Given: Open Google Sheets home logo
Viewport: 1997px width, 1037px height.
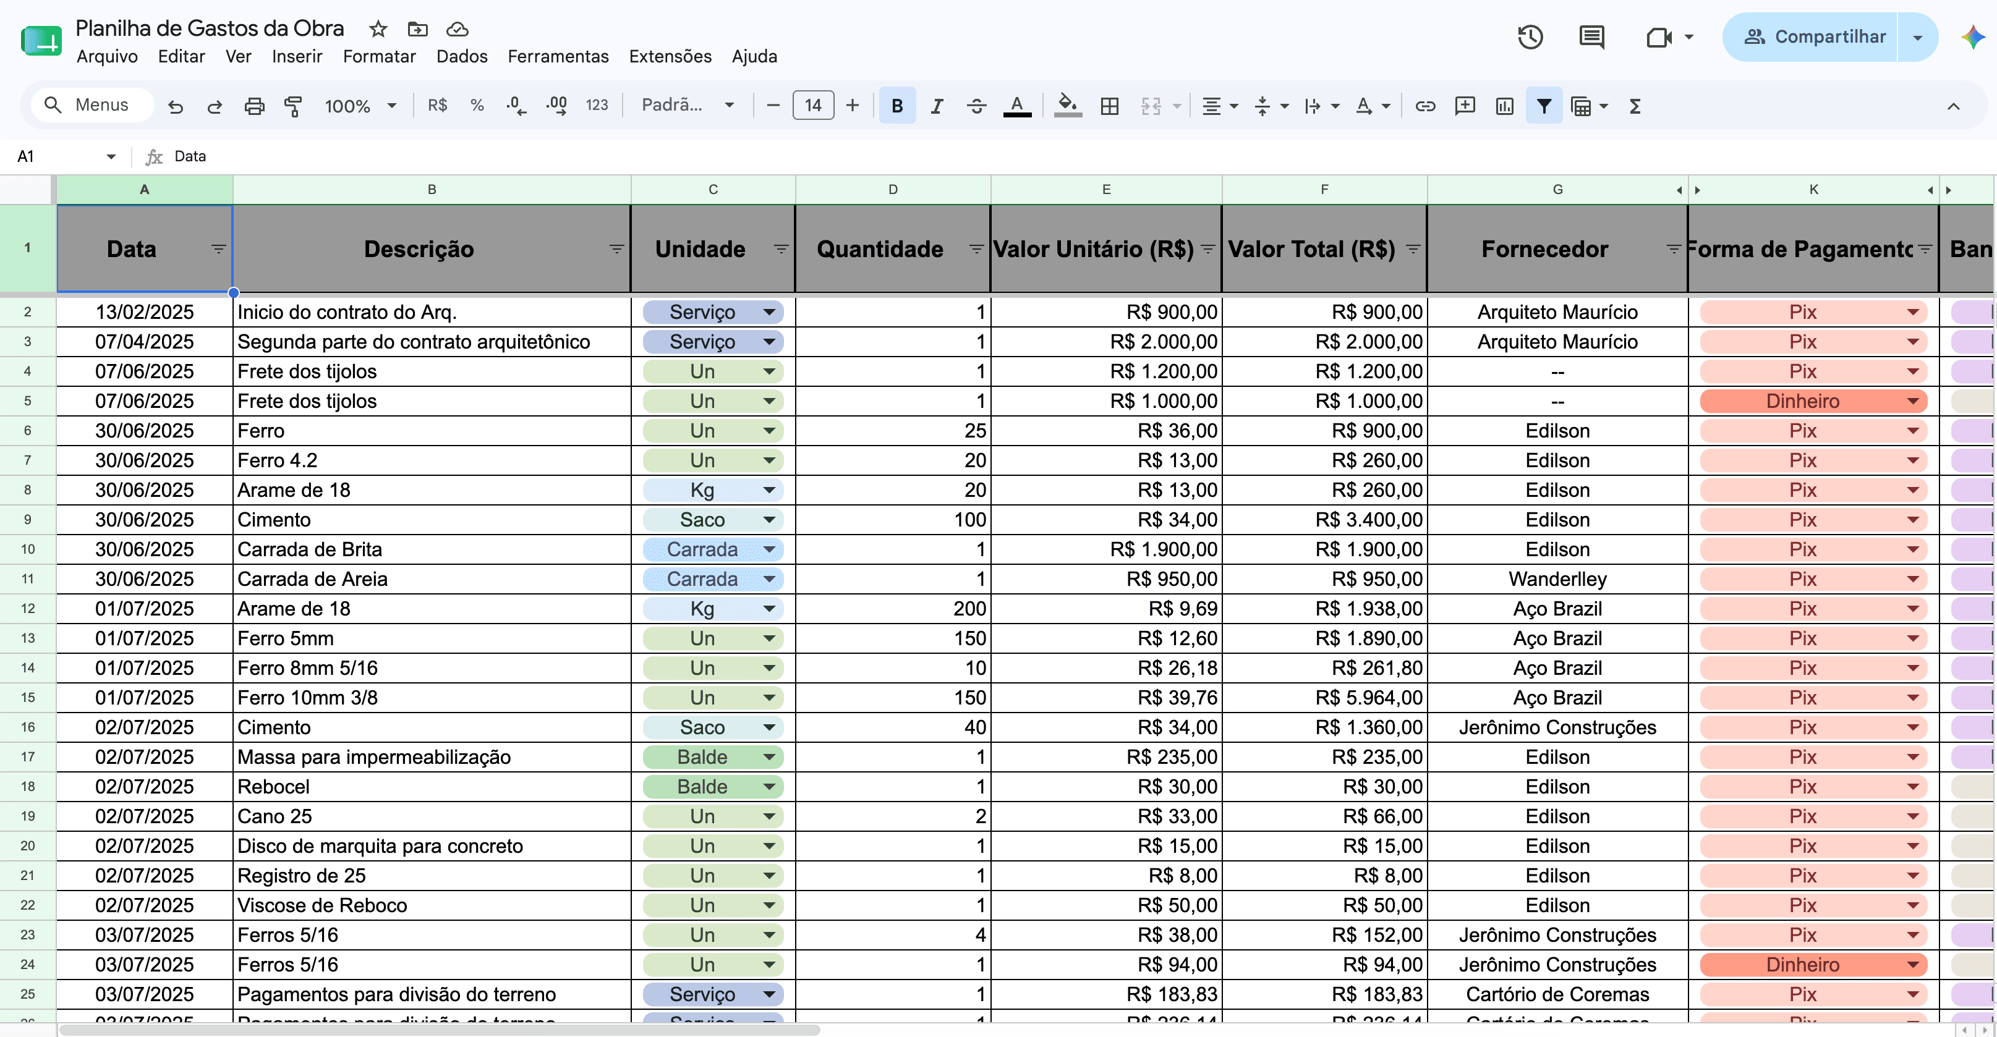Looking at the screenshot, I should [x=41, y=40].
